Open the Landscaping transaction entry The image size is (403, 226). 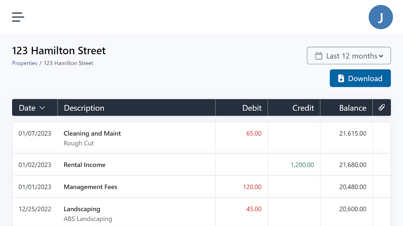click(82, 209)
